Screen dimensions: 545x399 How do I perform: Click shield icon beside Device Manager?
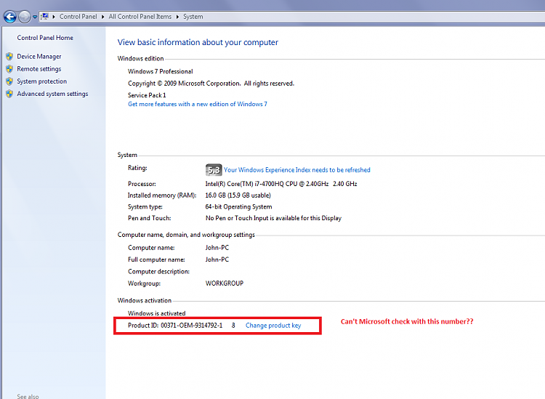point(9,56)
